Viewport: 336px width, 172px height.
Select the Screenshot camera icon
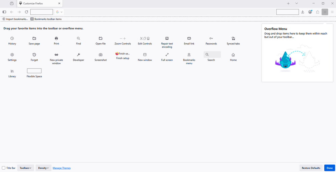coord(100,55)
